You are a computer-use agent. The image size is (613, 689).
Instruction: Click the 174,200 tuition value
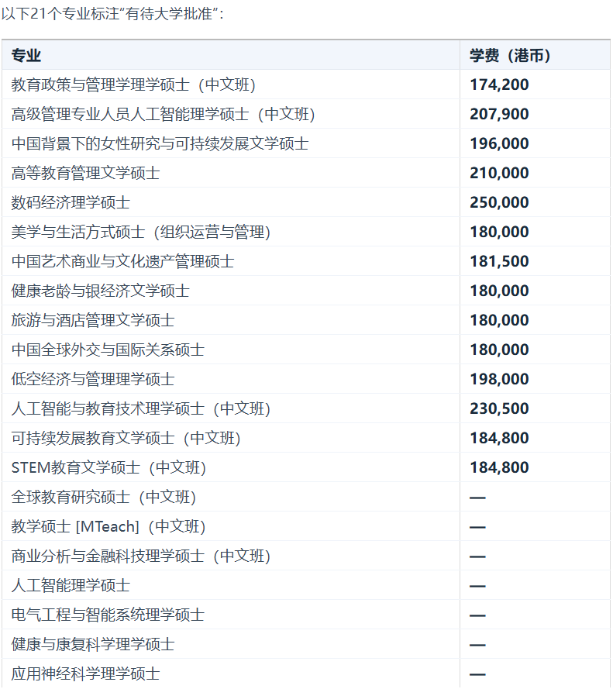tap(499, 84)
